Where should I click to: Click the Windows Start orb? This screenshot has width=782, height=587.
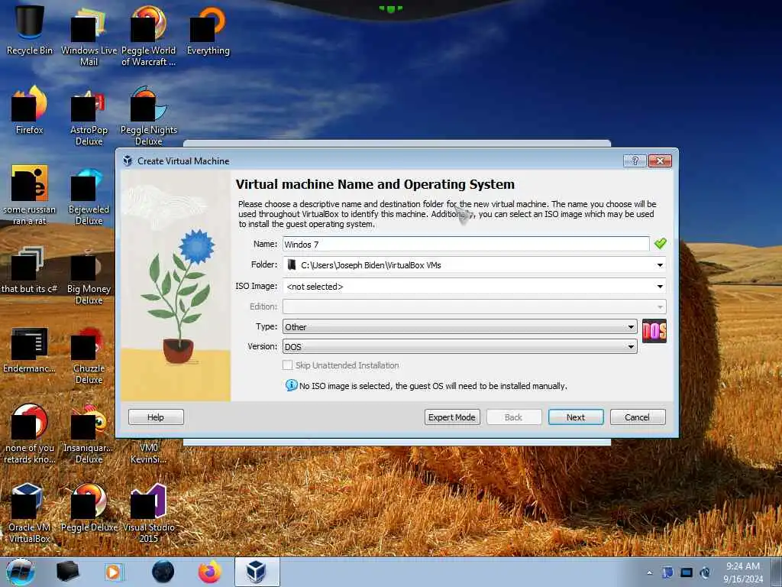pos(20,572)
